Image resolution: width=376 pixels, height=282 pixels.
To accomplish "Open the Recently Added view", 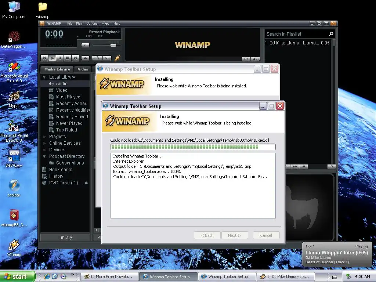I will [x=72, y=103].
